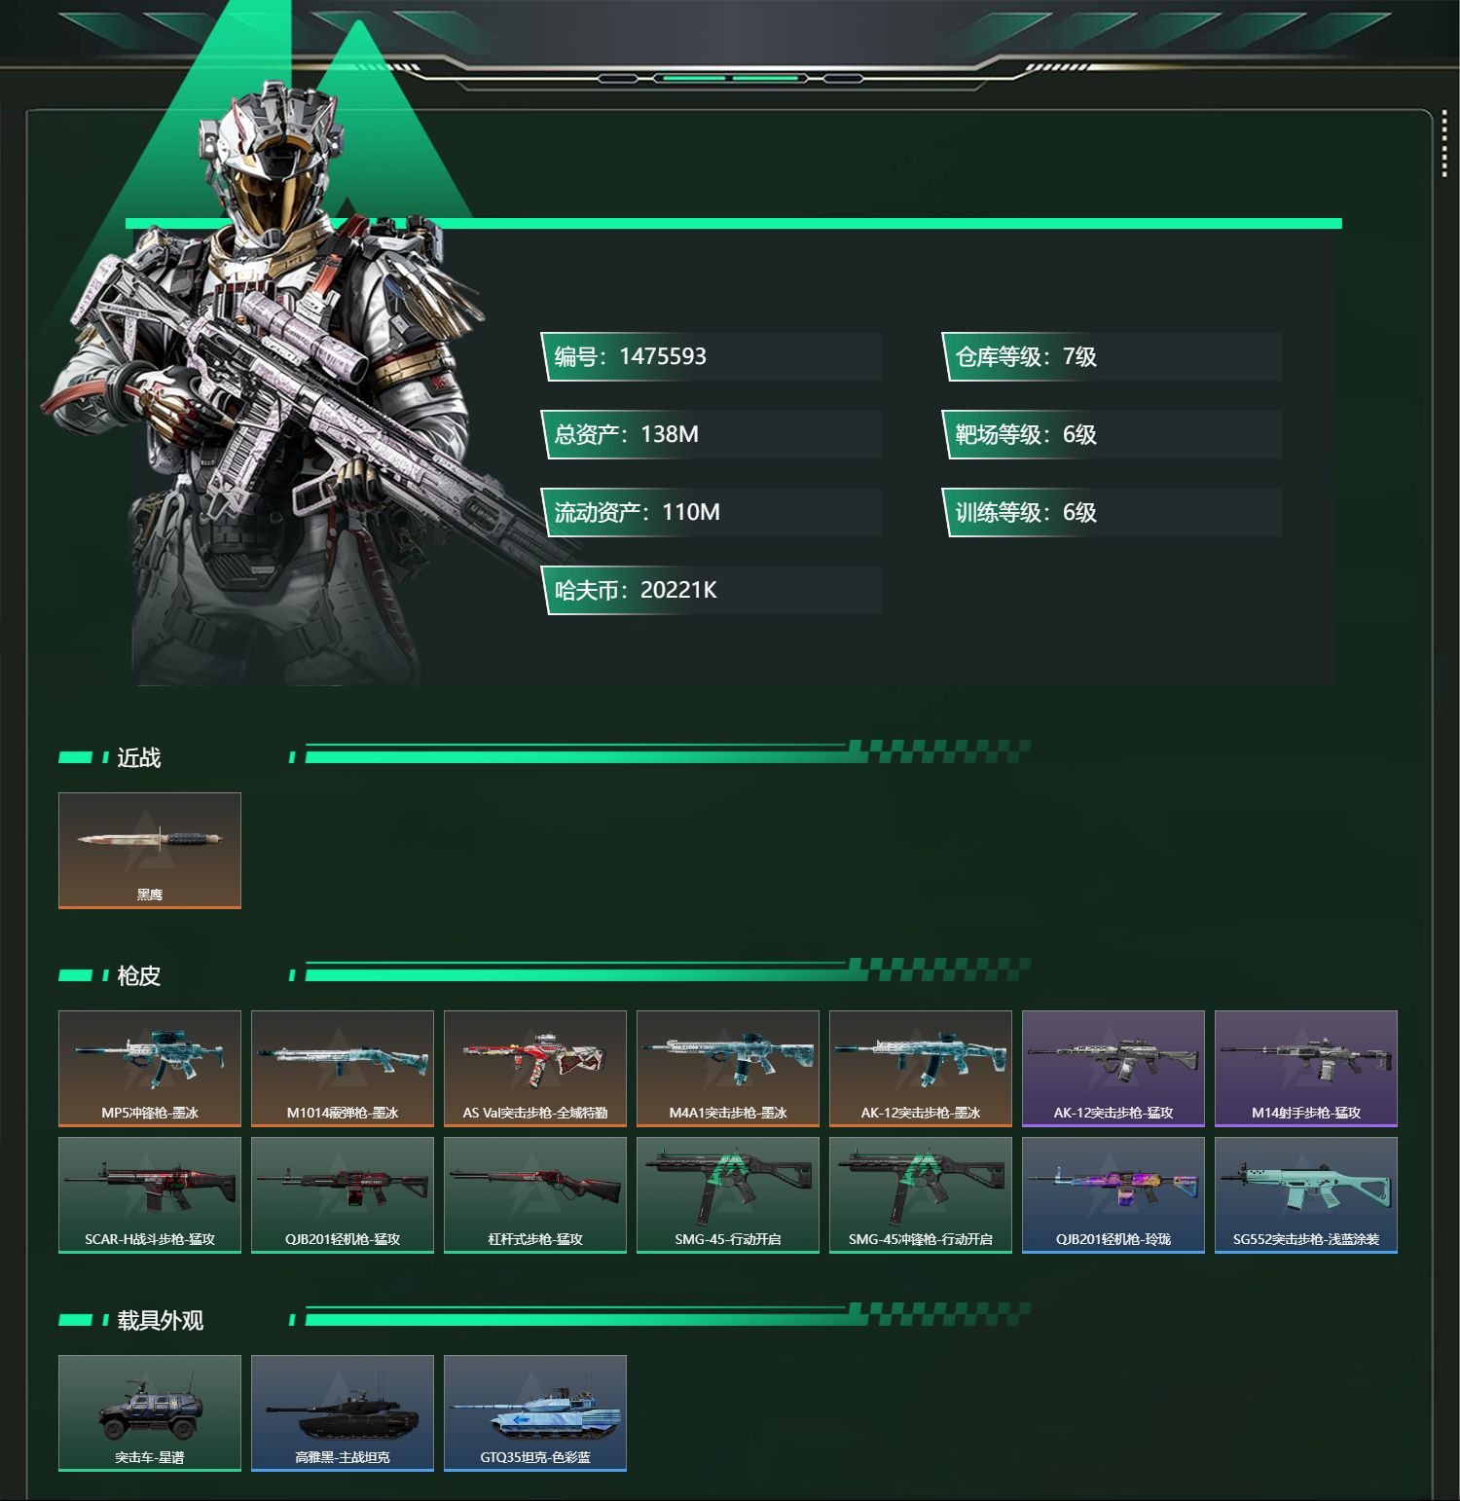Image resolution: width=1460 pixels, height=1501 pixels.
Task: Click the 近战 section heading
Action: coord(139,757)
